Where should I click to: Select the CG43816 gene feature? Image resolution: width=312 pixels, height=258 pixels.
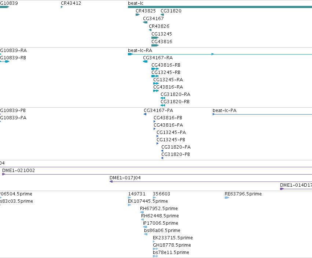click(x=155, y=45)
